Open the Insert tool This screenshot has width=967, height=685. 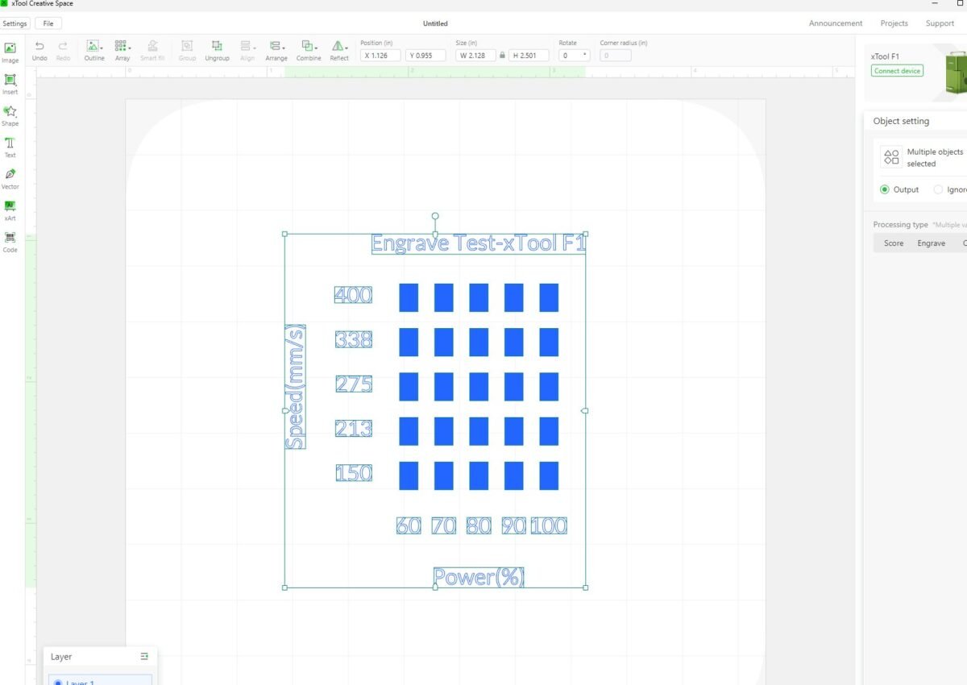click(10, 84)
